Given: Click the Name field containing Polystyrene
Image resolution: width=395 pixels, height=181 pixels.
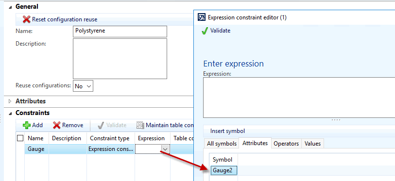Looking at the screenshot, I should (x=120, y=31).
